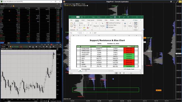Toggle the AutoSave switch in Excel
Image resolution: width=182 pixels, height=102 pixels.
click(x=78, y=17)
